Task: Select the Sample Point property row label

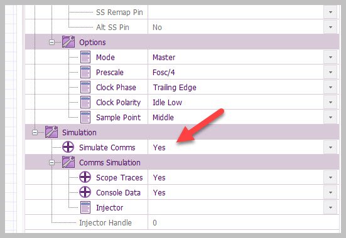Action: 118,117
